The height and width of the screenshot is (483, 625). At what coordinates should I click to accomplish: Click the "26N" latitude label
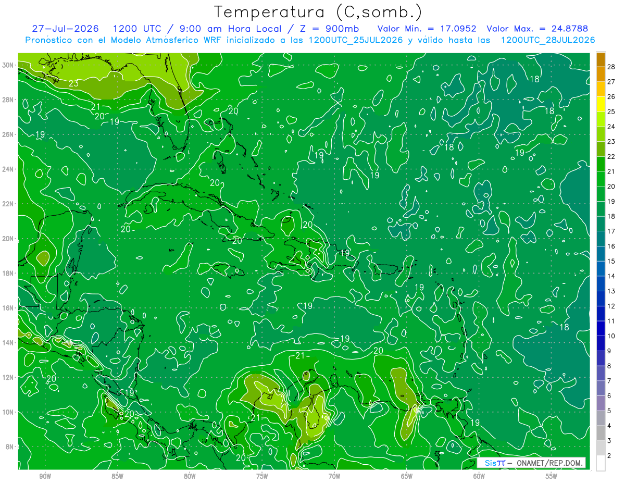pyautogui.click(x=8, y=134)
